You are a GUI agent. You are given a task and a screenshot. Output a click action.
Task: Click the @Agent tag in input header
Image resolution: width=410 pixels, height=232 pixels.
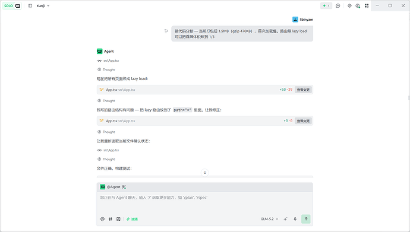[x=111, y=187]
